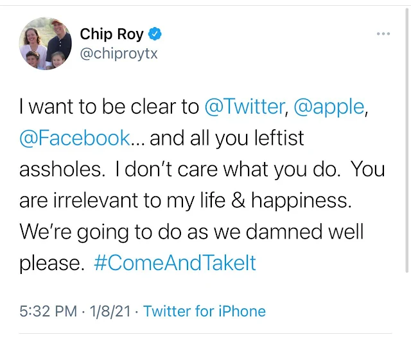This screenshot has height=337, width=411.
Task: Open the Twitter for iPhone source link
Action: coord(204,311)
